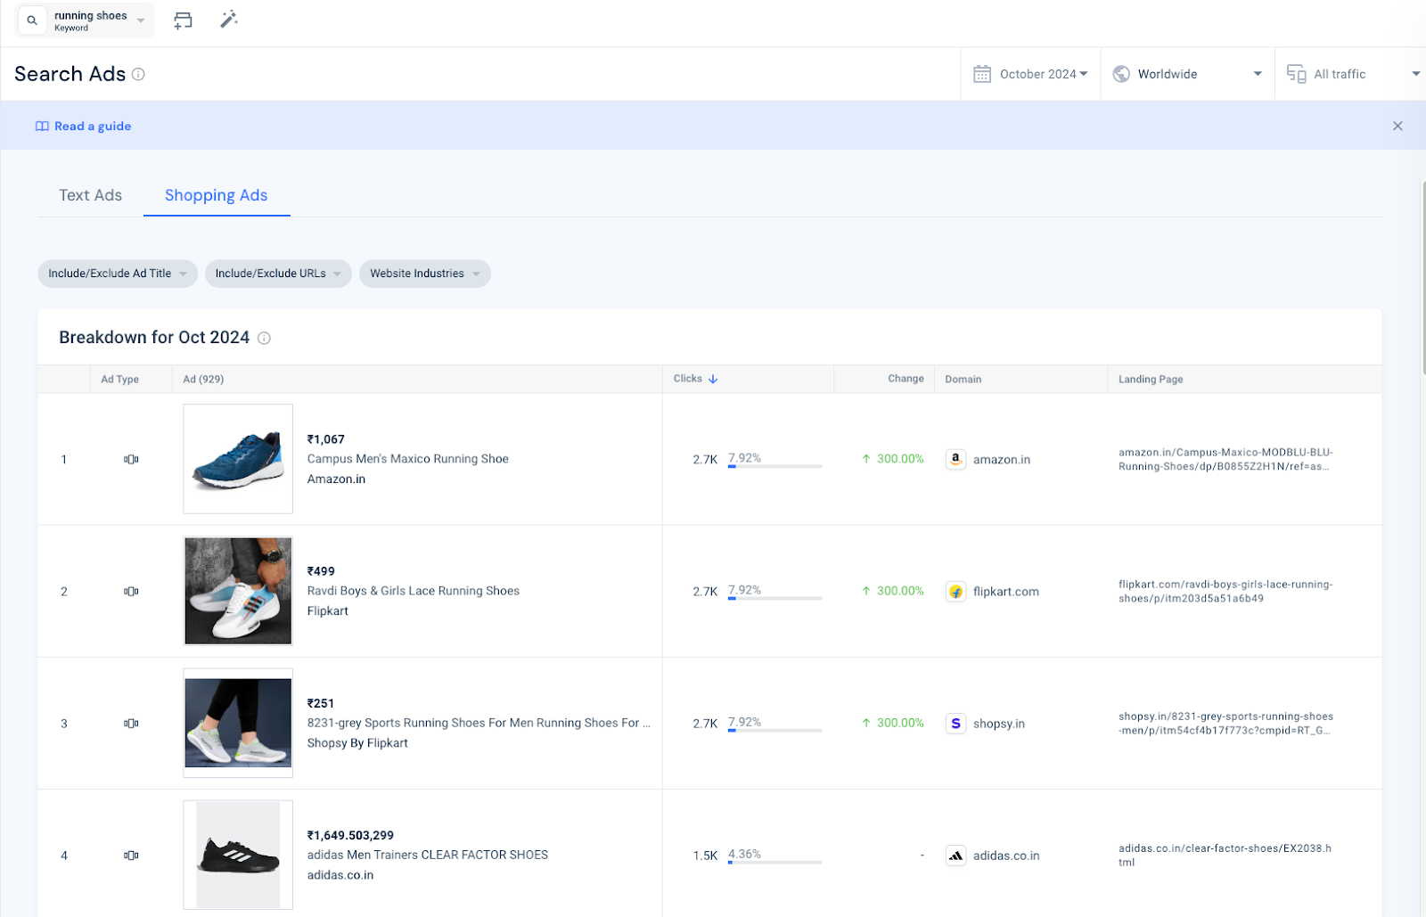Click the Shopsy By Flipkart seller text
The height and width of the screenshot is (917, 1426).
point(357,743)
